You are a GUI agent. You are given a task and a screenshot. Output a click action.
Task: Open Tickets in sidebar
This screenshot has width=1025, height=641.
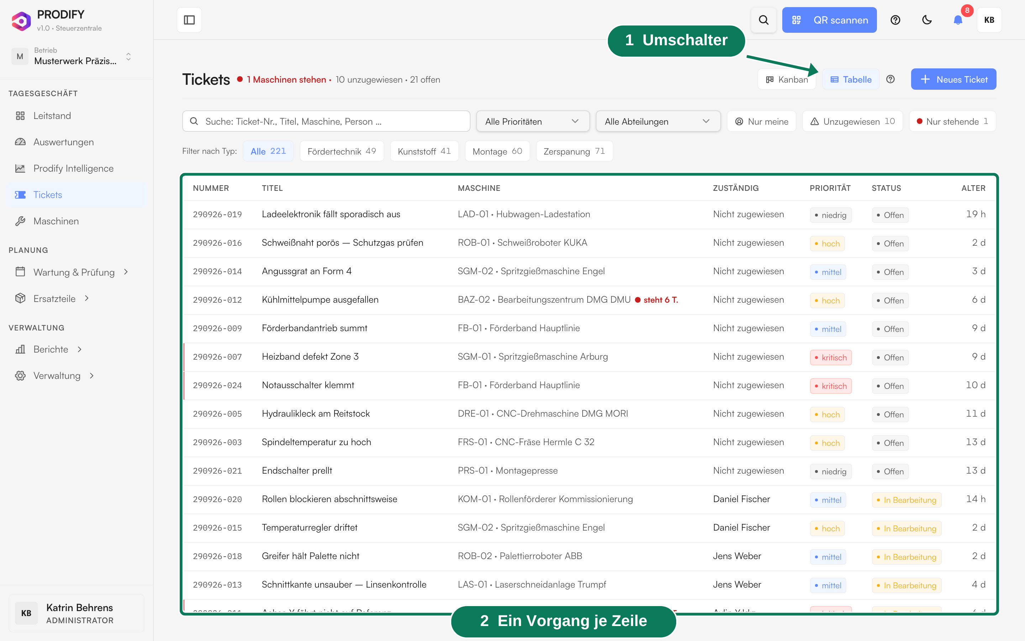[76, 194]
